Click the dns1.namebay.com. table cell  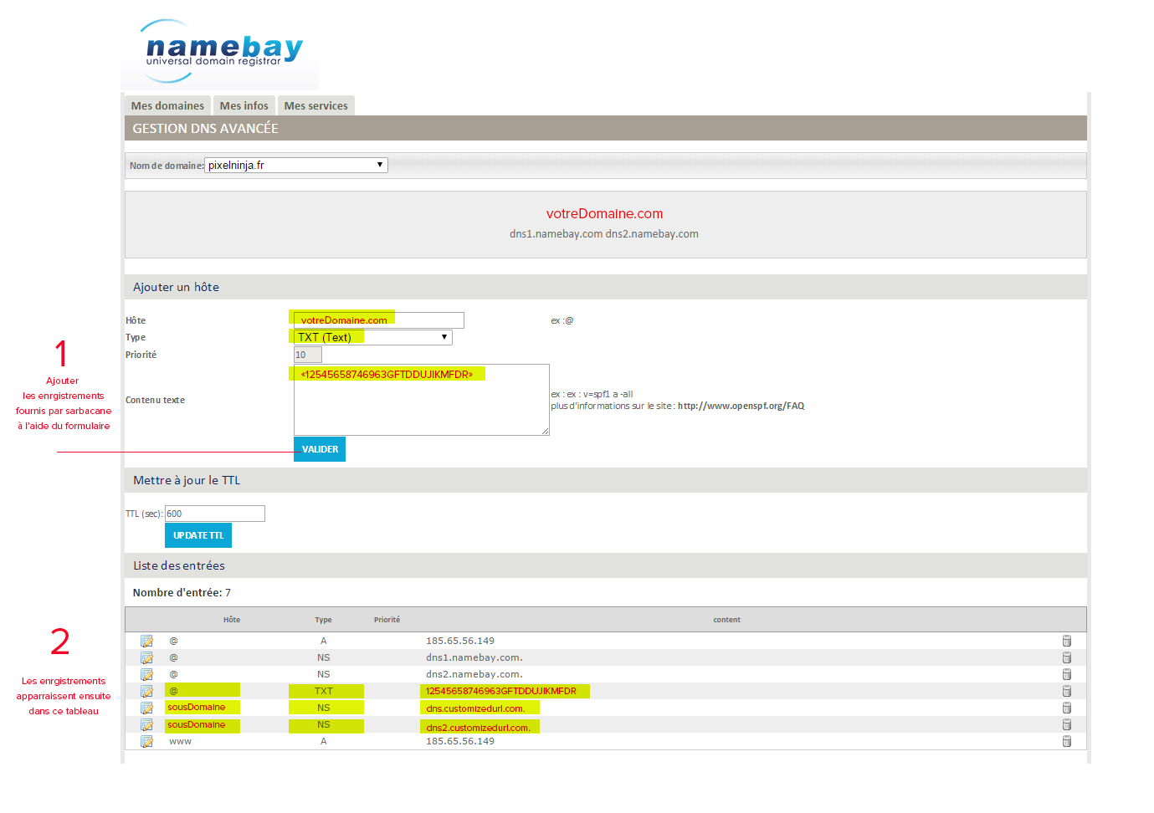[x=474, y=658]
